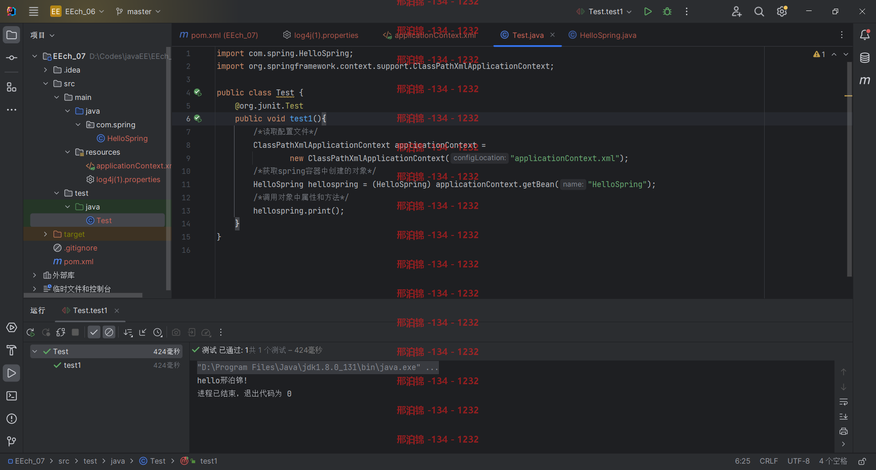This screenshot has height=470, width=876.
Task: Print the console output
Action: coord(844,431)
